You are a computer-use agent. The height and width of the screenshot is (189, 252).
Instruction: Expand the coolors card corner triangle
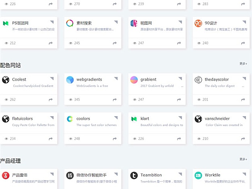click(x=116, y=117)
